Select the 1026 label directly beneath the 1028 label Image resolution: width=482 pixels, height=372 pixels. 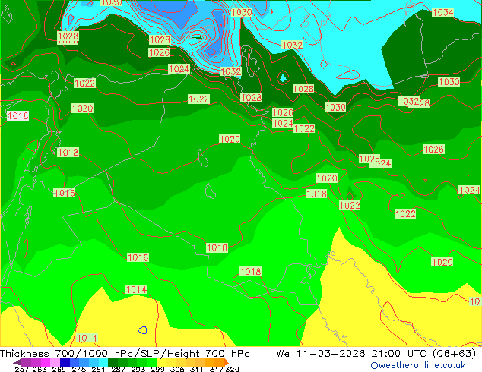159,52
